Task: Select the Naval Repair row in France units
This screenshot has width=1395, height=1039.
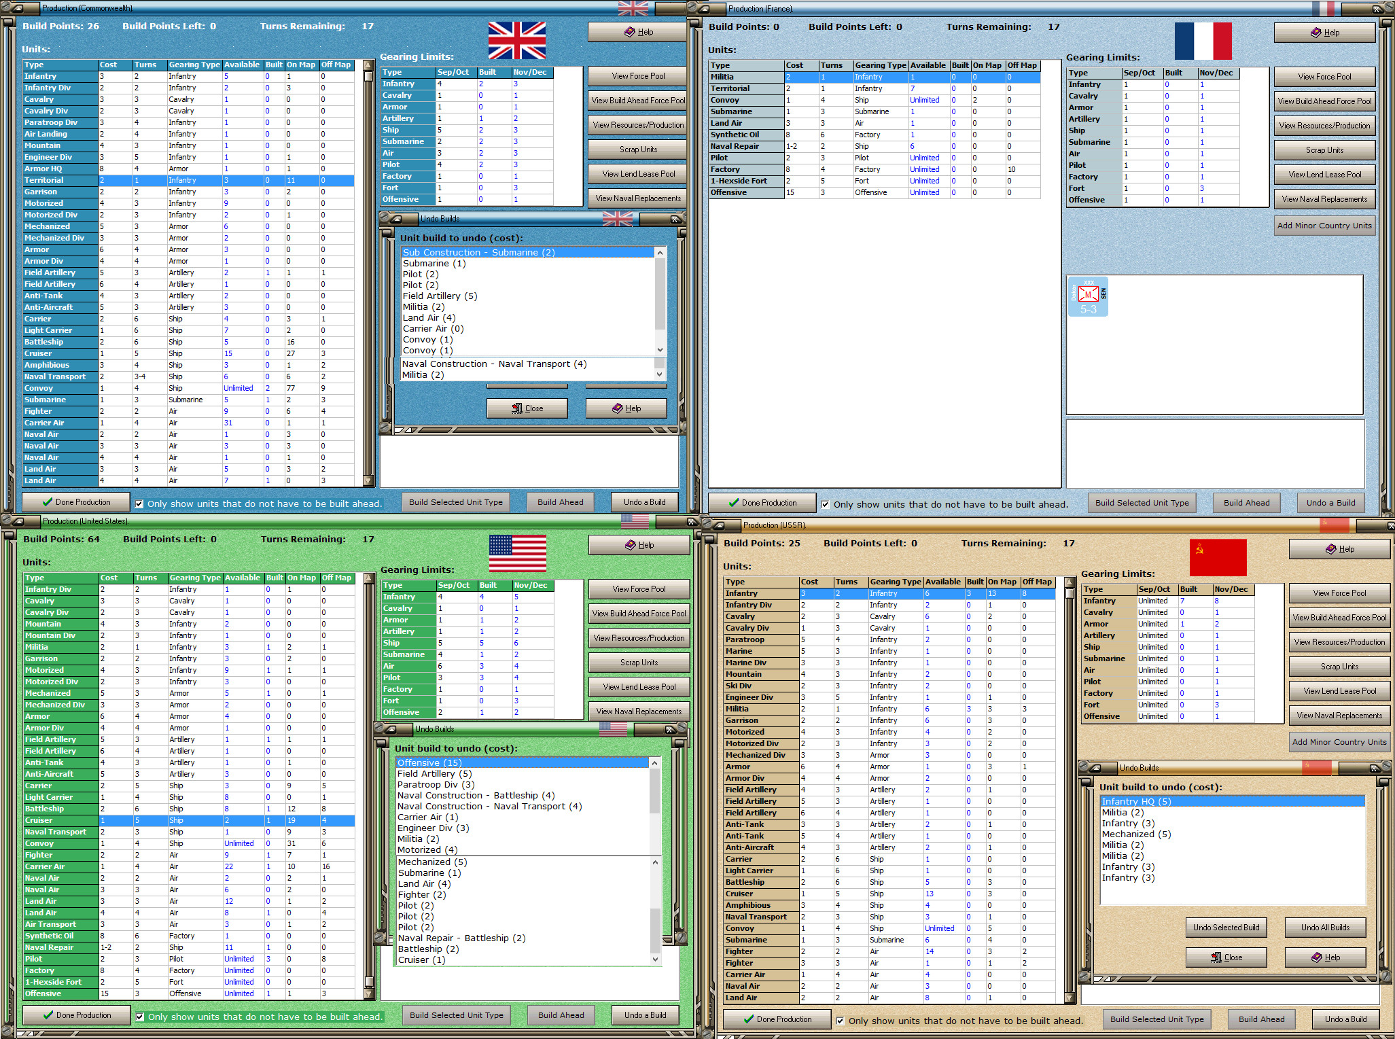Action: 875,147
